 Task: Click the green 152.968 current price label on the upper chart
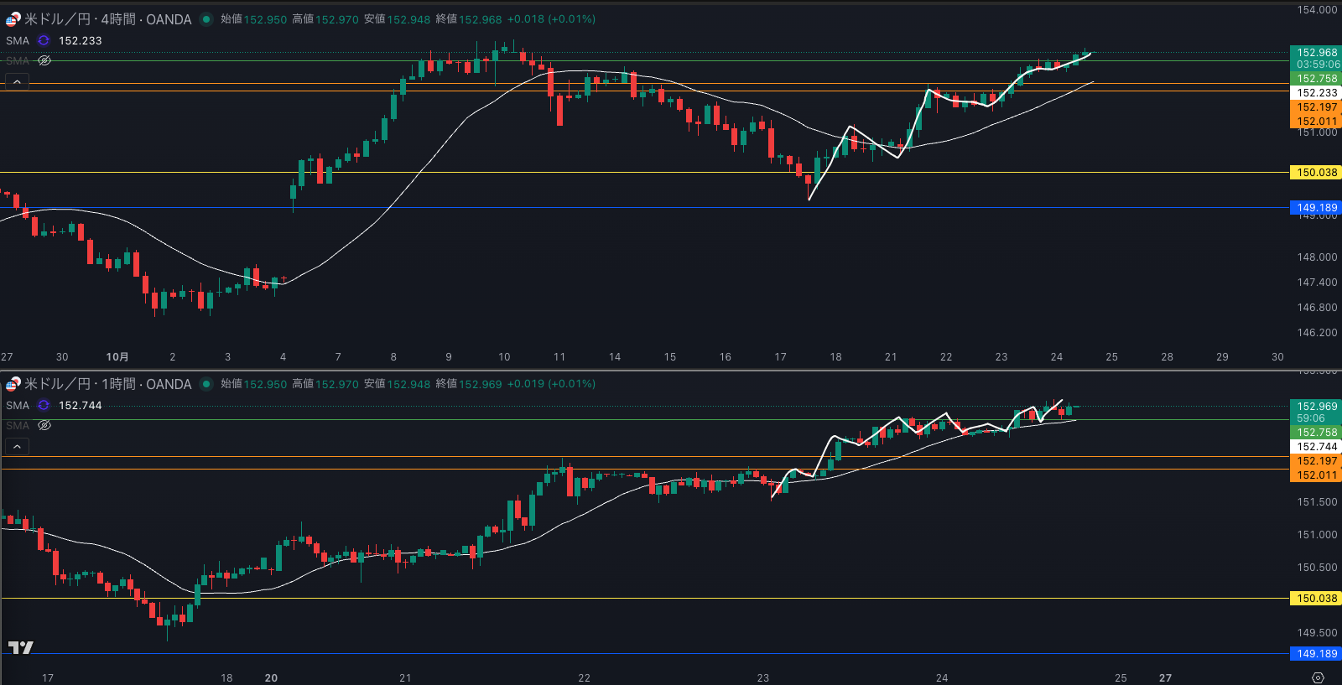(1316, 53)
